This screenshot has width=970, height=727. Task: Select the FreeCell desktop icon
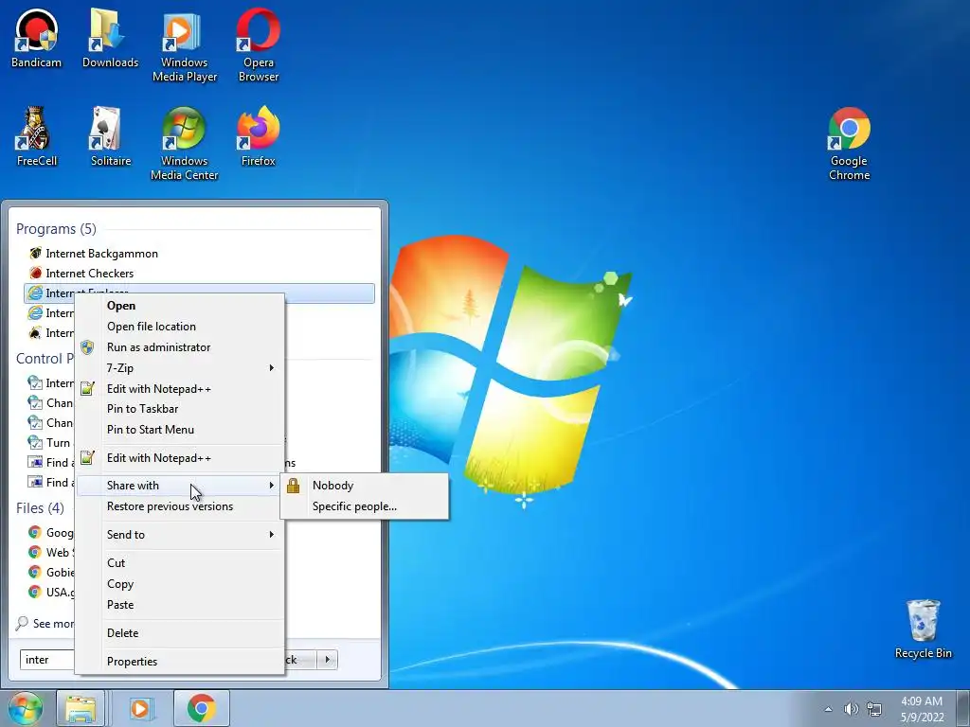coord(37,136)
